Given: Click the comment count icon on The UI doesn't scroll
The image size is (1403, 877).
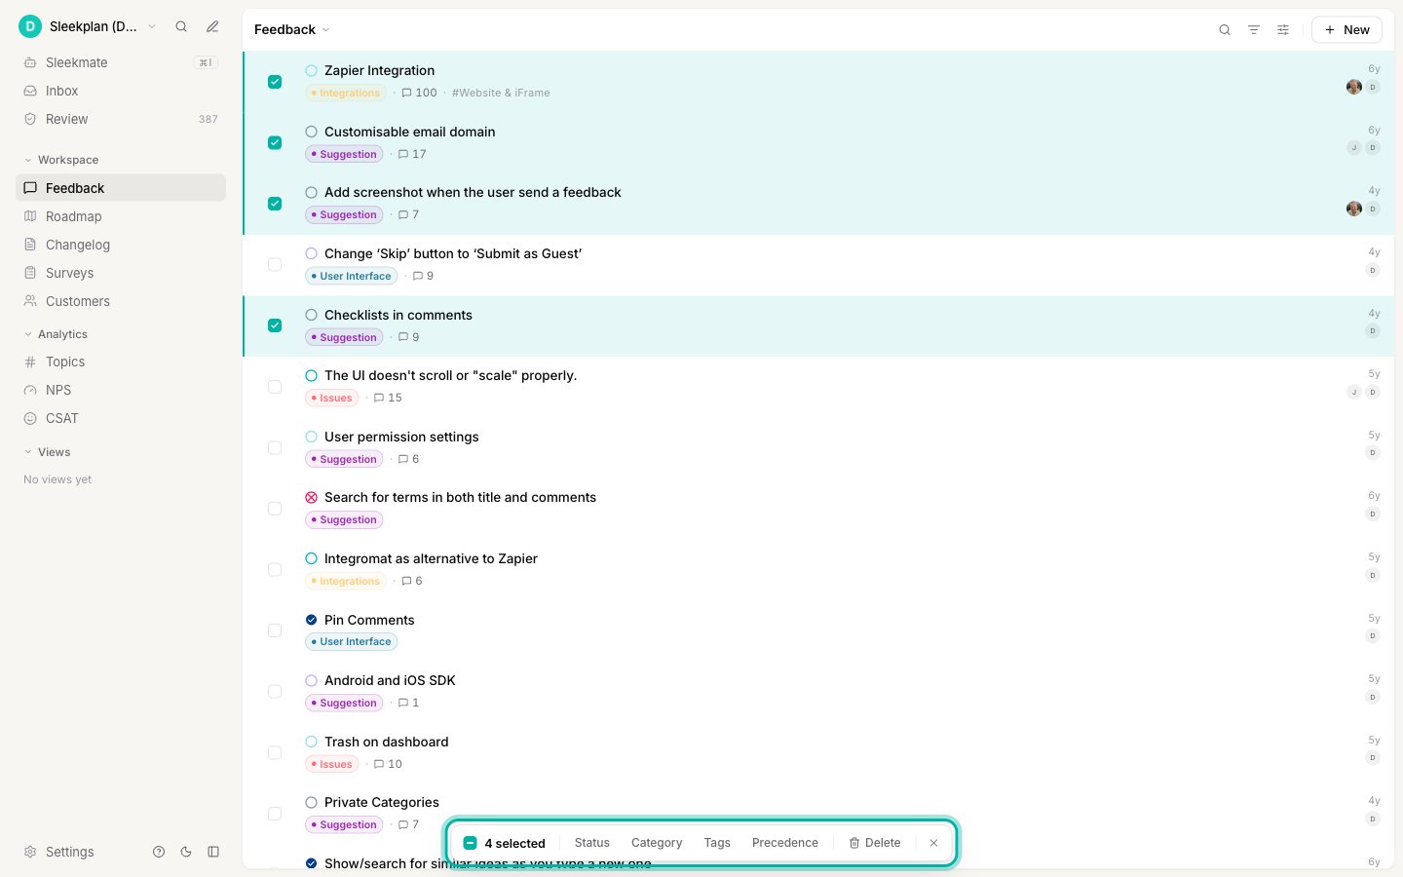Looking at the screenshot, I should [379, 398].
